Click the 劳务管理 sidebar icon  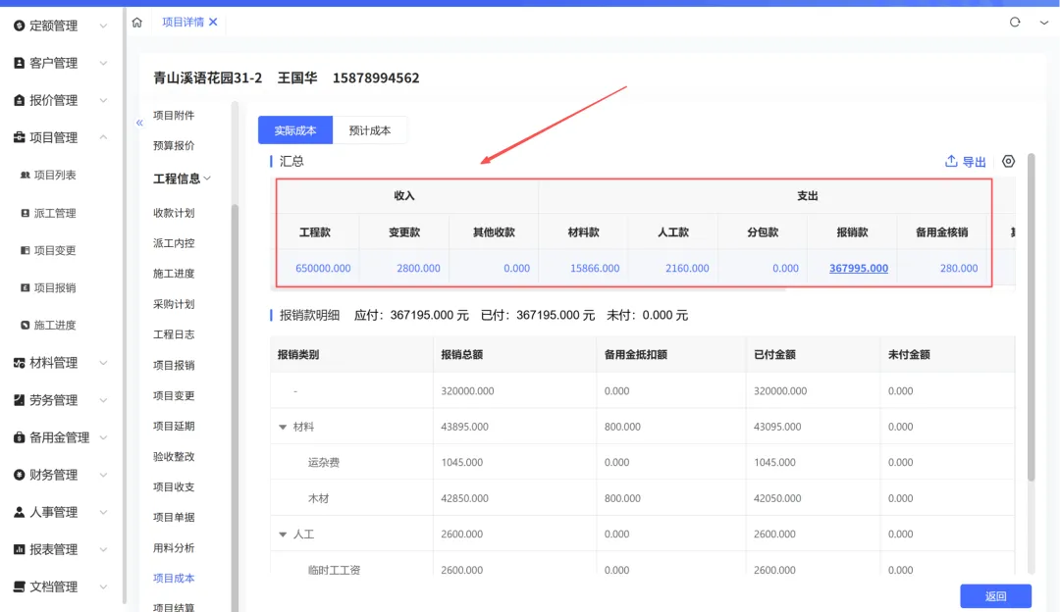tap(19, 400)
